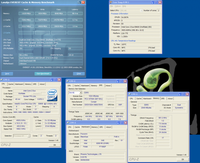The height and width of the screenshot is (163, 200).
Task: Switch to Cache tab in CPU-Z CPU window
Action: click(11, 84)
